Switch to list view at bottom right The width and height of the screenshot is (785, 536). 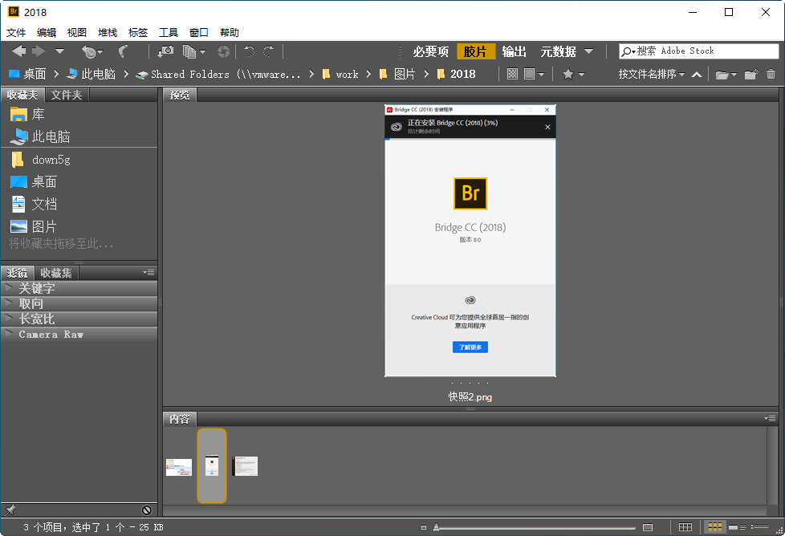760,526
